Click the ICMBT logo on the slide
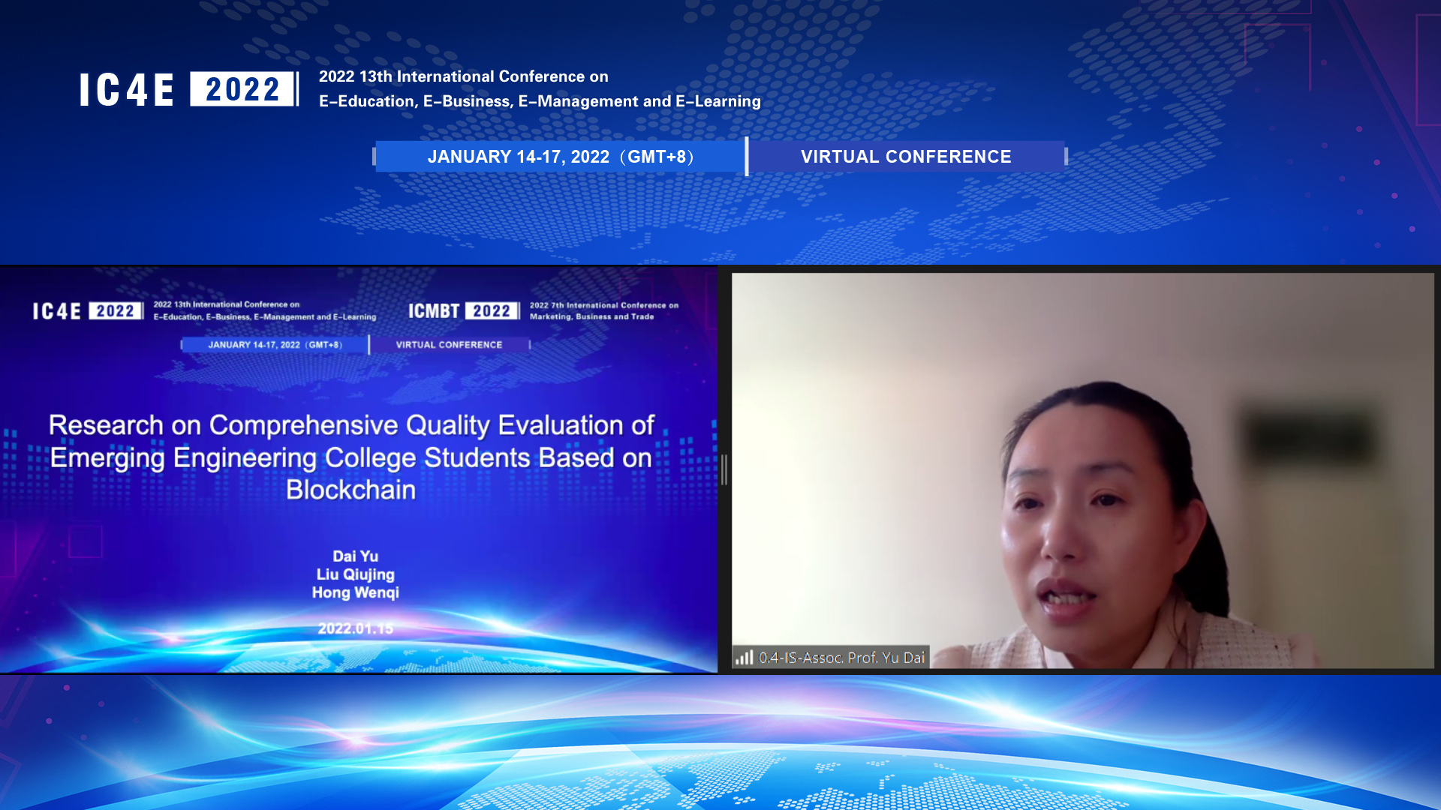Image resolution: width=1441 pixels, height=810 pixels. (434, 311)
